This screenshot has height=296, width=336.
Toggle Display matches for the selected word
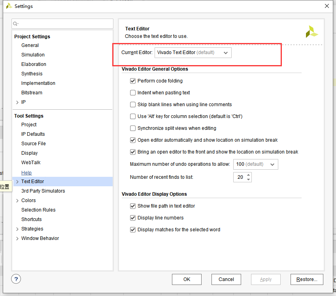(x=133, y=230)
